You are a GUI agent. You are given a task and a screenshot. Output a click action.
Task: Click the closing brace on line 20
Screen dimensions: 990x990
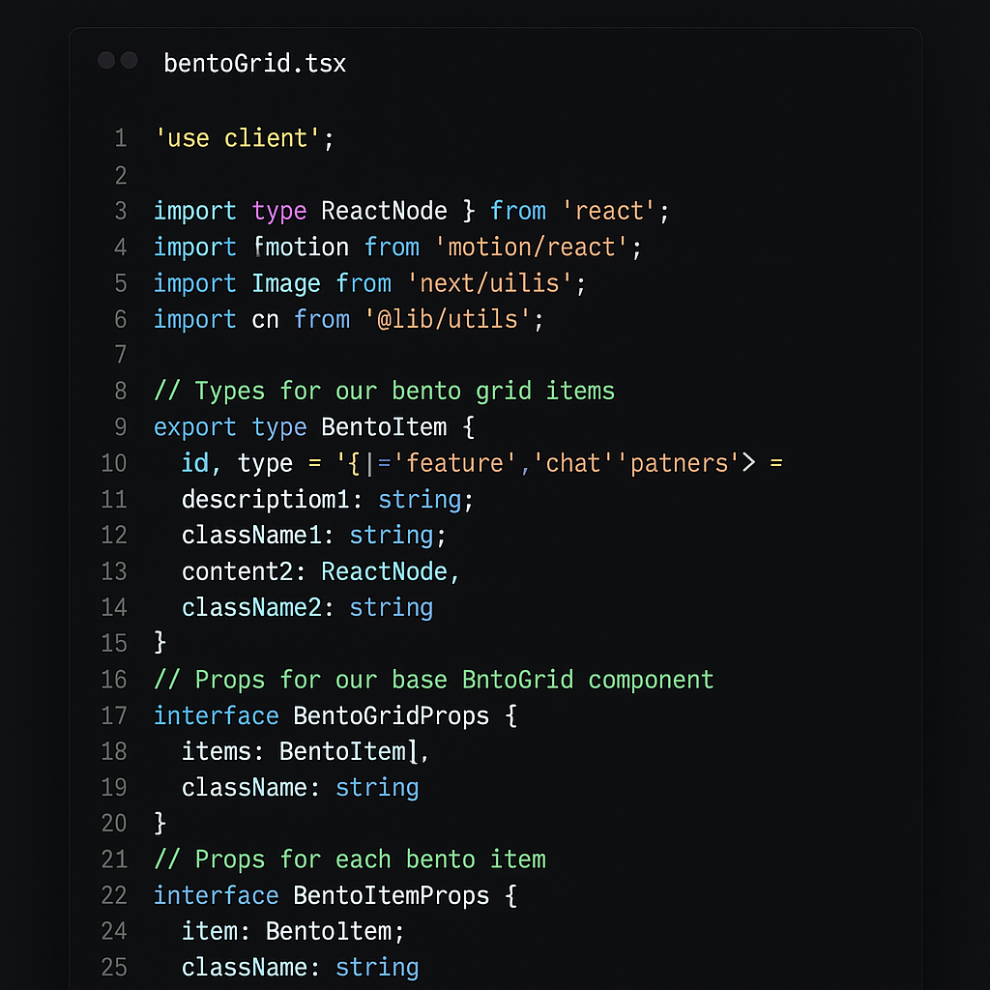pyautogui.click(x=160, y=824)
